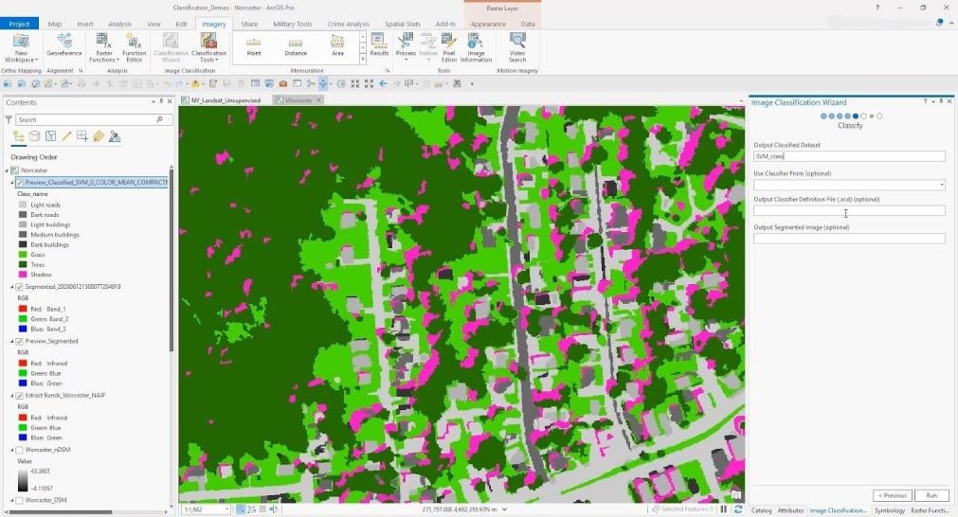Screen dimensions: 958x517
Task: Open the New Workspace ortho mapping tool
Action: coord(21,48)
